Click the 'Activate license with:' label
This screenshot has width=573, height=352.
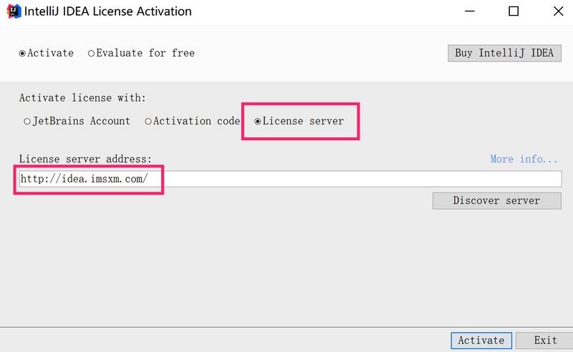(82, 98)
